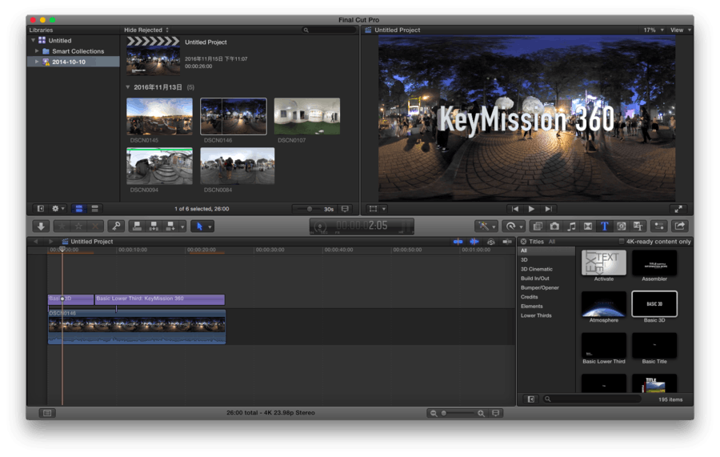The width and height of the screenshot is (720, 457).
Task: Go to previous edit in viewer
Action: tap(515, 209)
